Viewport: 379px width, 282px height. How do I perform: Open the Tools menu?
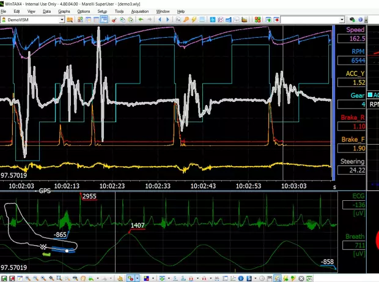point(119,12)
